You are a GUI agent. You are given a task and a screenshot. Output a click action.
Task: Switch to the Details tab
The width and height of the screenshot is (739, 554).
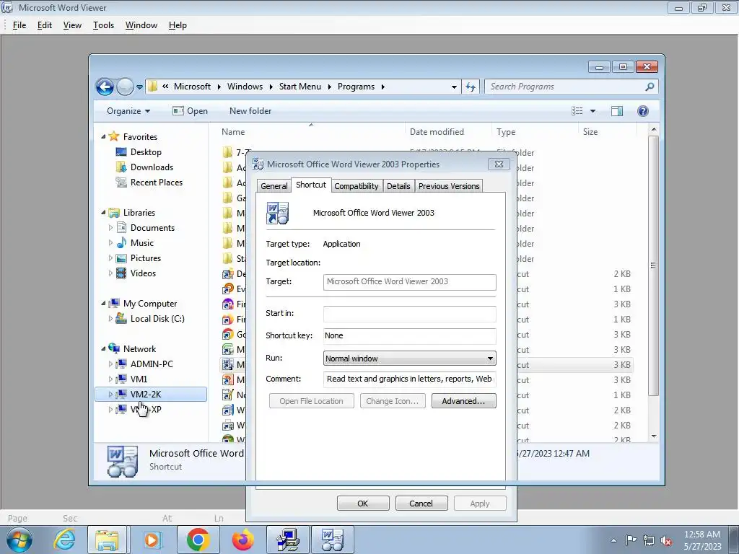[398, 186]
